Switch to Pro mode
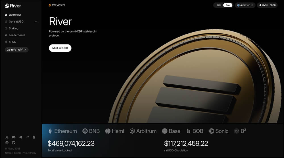 tap(228, 5)
